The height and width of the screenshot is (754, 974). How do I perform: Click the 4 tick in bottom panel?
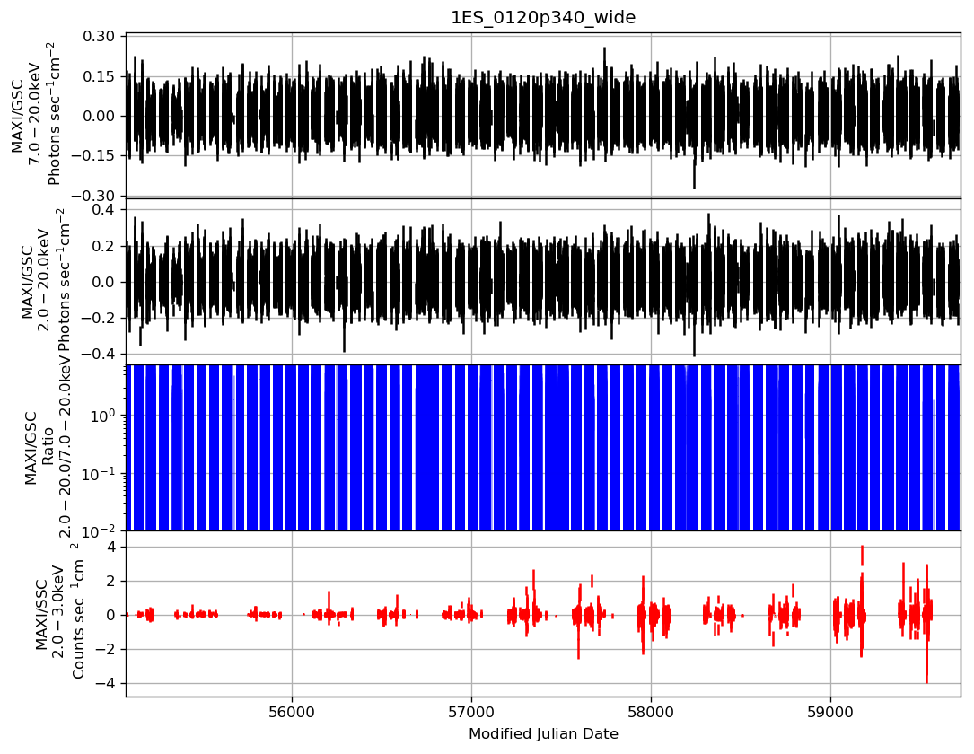[x=112, y=548]
